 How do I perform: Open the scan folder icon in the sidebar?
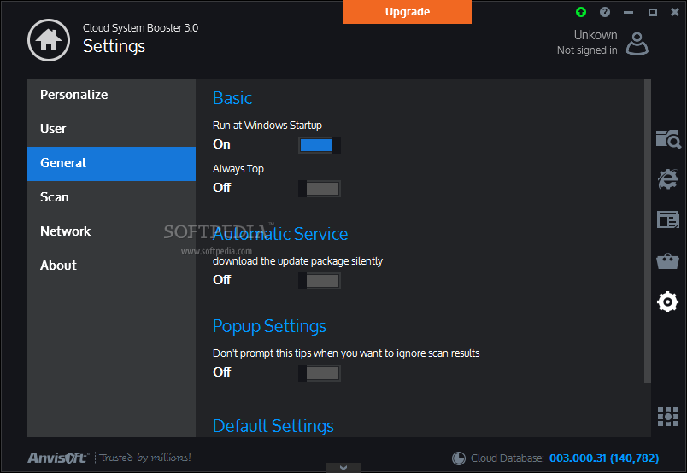click(x=668, y=139)
